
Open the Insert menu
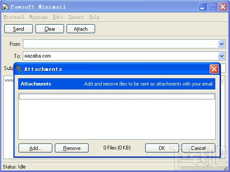click(x=76, y=17)
